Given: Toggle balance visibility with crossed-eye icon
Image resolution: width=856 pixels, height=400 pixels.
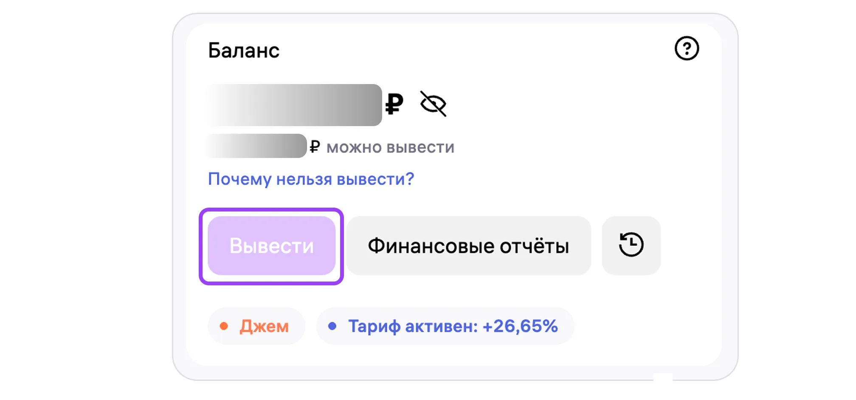Looking at the screenshot, I should tap(433, 104).
